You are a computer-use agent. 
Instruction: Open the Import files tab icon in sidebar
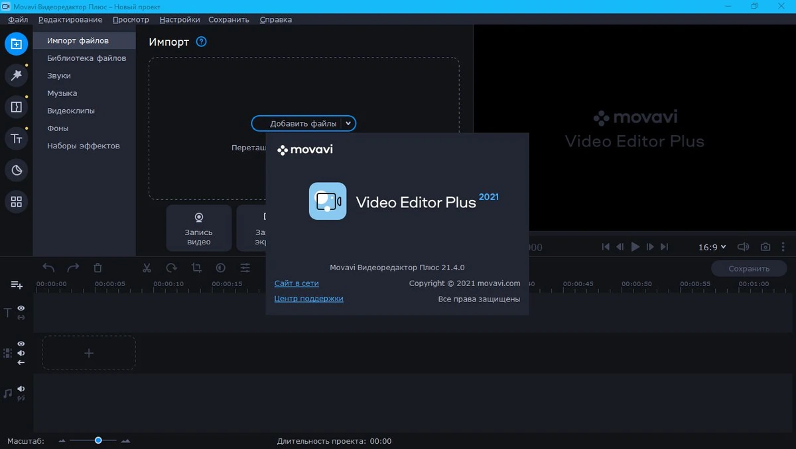tap(17, 44)
